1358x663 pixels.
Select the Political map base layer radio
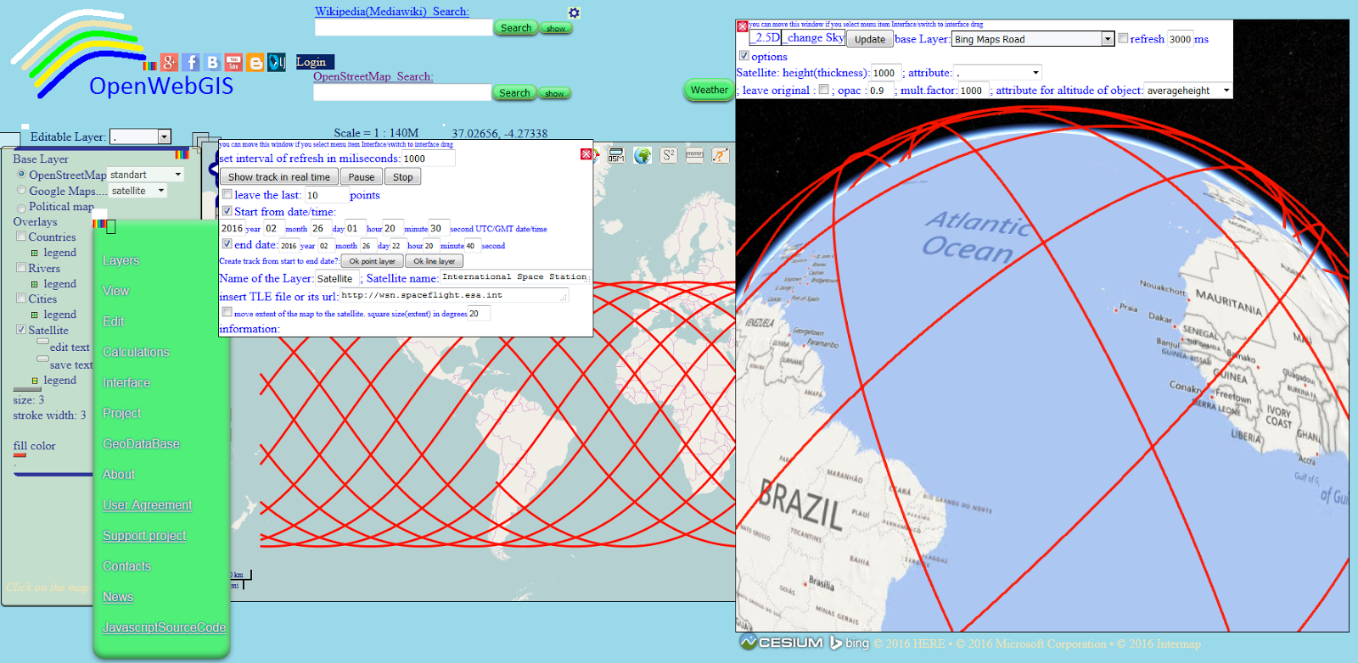point(21,208)
